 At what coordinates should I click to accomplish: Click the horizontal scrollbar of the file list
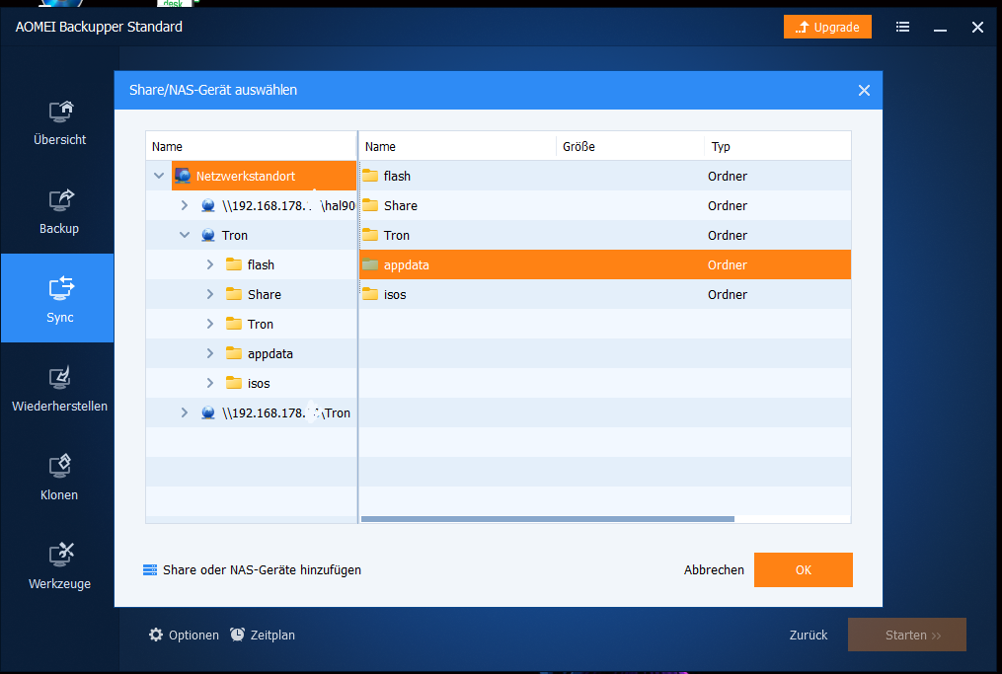click(548, 519)
